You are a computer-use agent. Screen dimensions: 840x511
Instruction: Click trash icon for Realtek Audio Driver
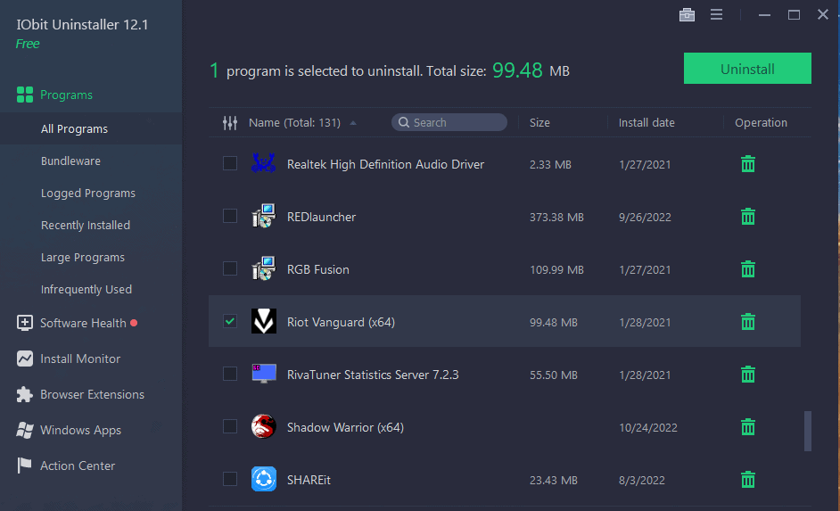click(748, 164)
